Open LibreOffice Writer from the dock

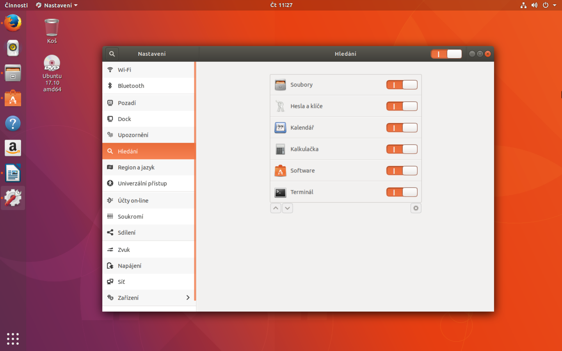tap(13, 173)
